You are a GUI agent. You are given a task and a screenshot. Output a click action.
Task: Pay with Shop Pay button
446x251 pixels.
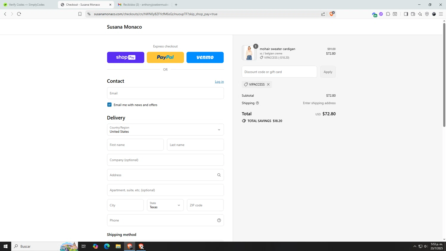[125, 57]
